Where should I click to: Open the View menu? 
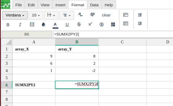pyautogui.click(x=45, y=5)
